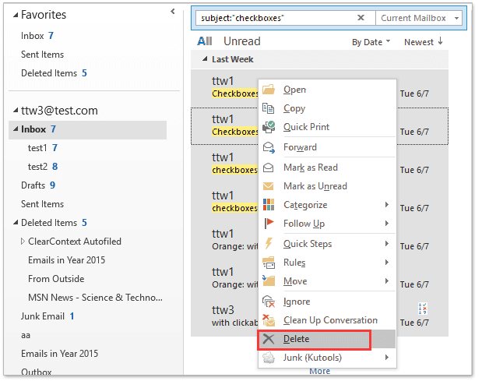The height and width of the screenshot is (381, 482).
Task: Click the Categorize colored squares icon
Action: [269, 205]
